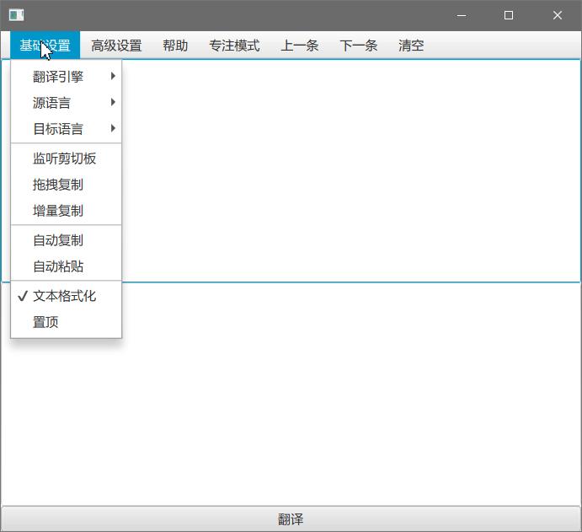Image resolution: width=582 pixels, height=532 pixels.
Task: Click the application icon in the title bar
Action: [x=16, y=15]
